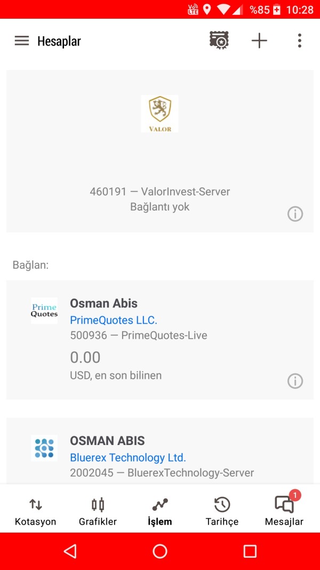
Task: Tap the certificate settings icon in toolbar
Action: (x=219, y=41)
